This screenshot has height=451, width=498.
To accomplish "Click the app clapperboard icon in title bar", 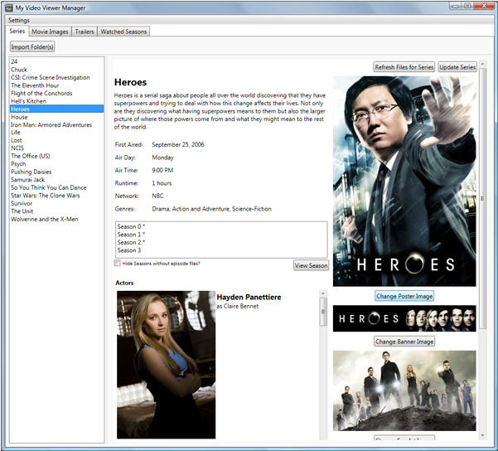I will [9, 7].
